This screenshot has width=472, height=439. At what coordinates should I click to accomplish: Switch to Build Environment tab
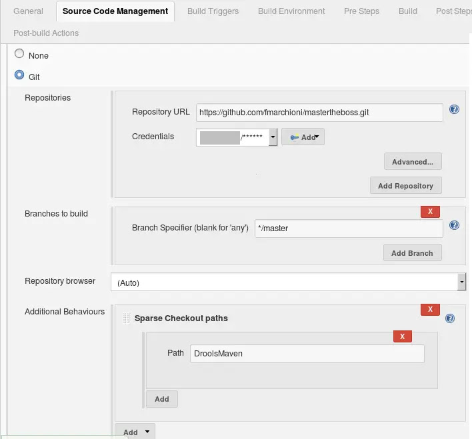point(291,11)
